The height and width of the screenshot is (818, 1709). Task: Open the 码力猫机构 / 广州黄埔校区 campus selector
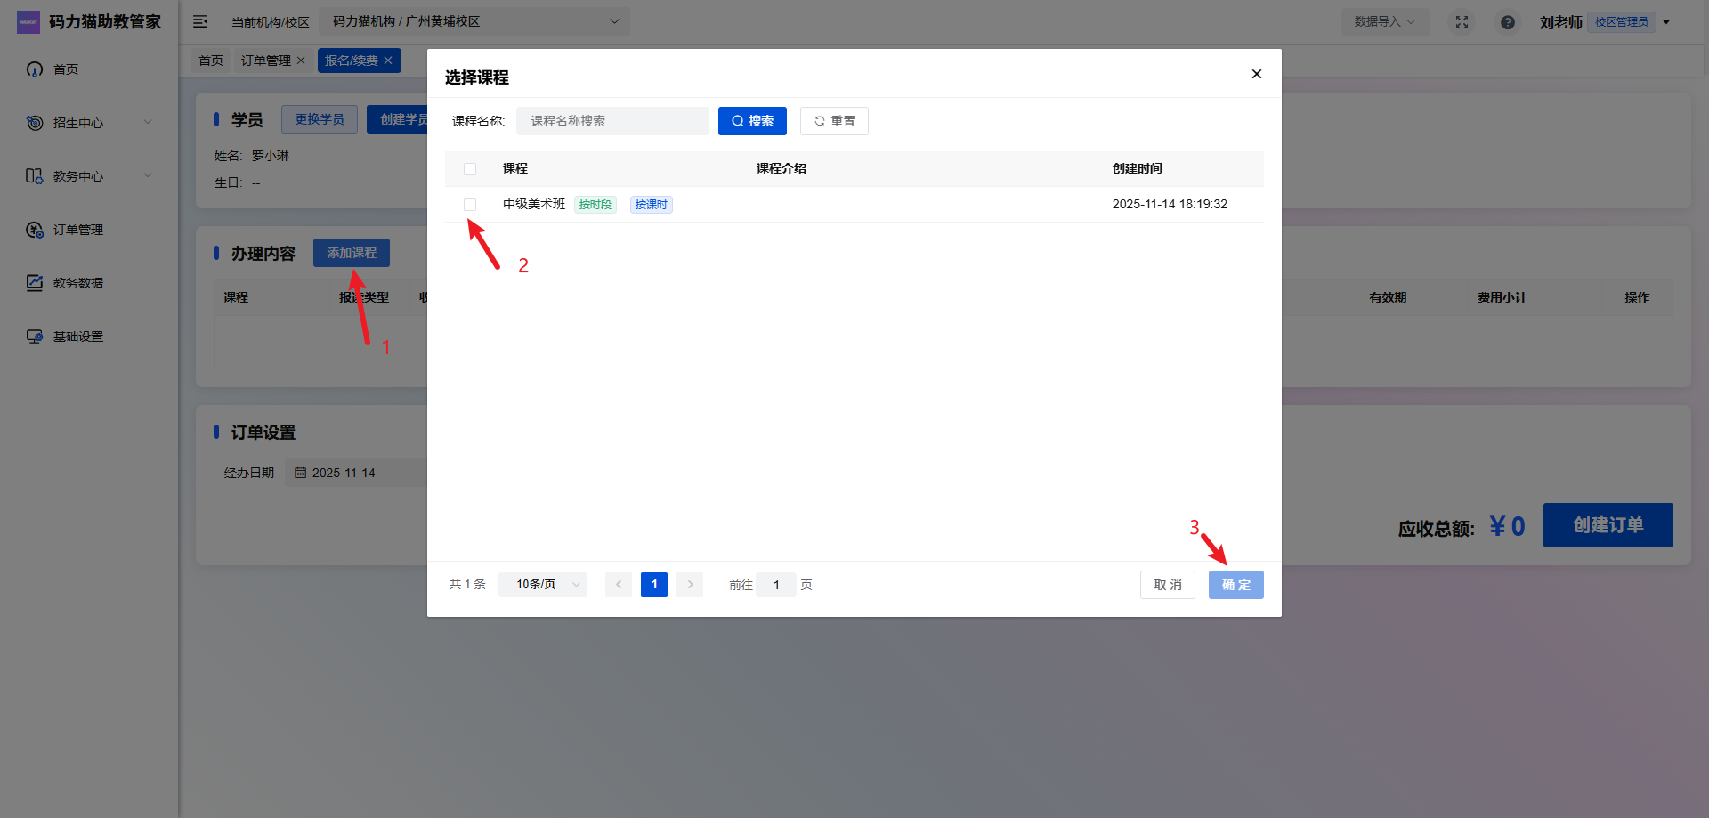[474, 21]
